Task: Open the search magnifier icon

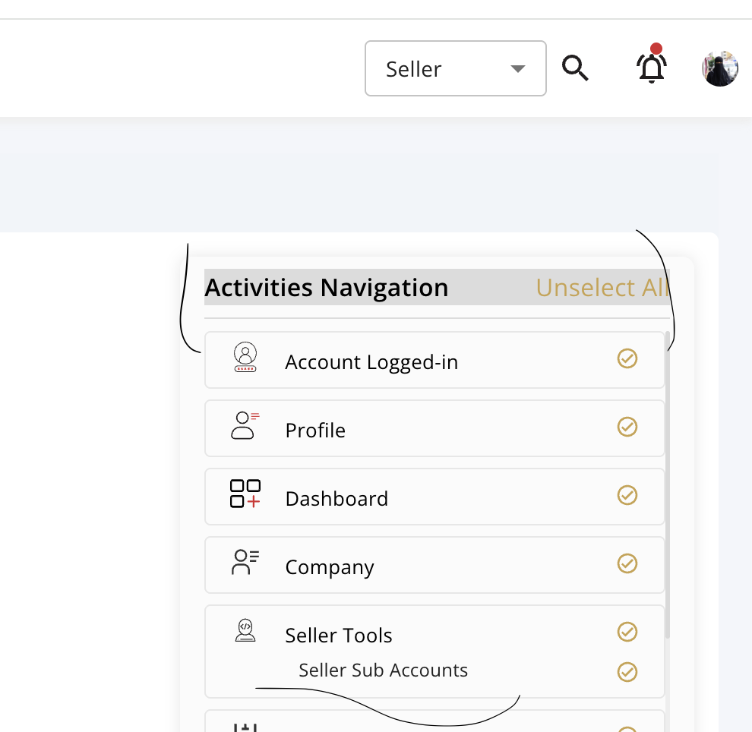Action: (x=575, y=68)
